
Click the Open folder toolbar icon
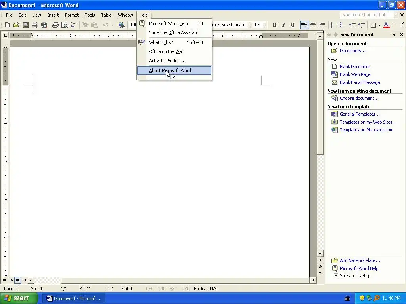[16, 25]
